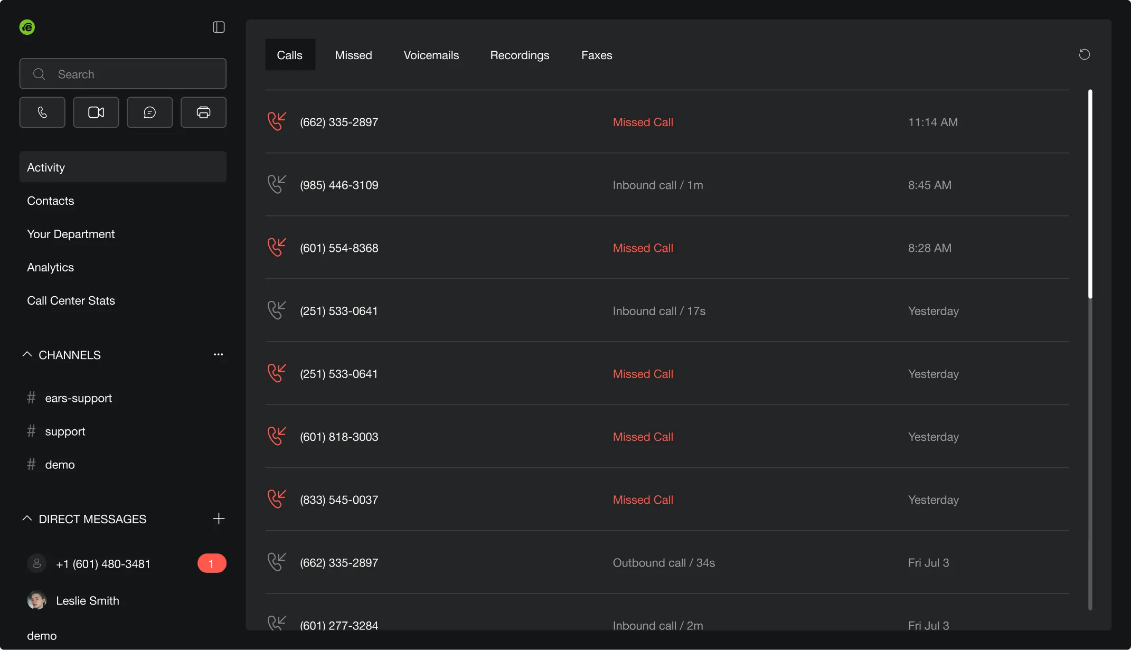Click the call list vertical scrollbar
This screenshot has width=1131, height=650.
pyautogui.click(x=1090, y=194)
